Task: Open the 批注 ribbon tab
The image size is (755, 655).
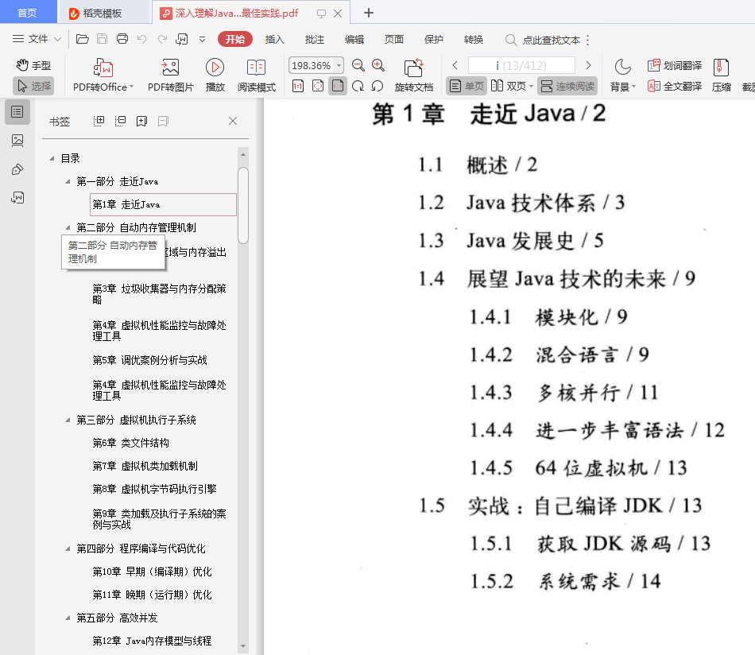Action: [x=315, y=39]
